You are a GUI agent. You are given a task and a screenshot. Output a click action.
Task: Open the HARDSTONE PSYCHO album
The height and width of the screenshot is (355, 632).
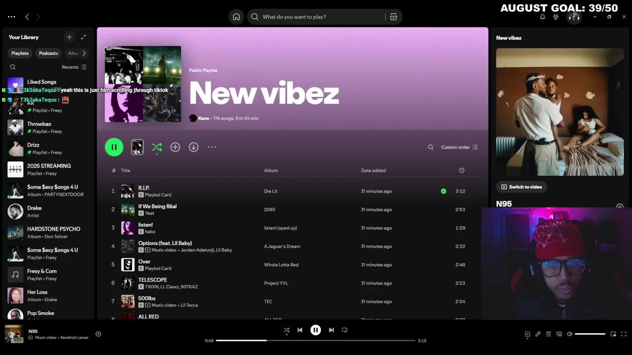pyautogui.click(x=48, y=232)
